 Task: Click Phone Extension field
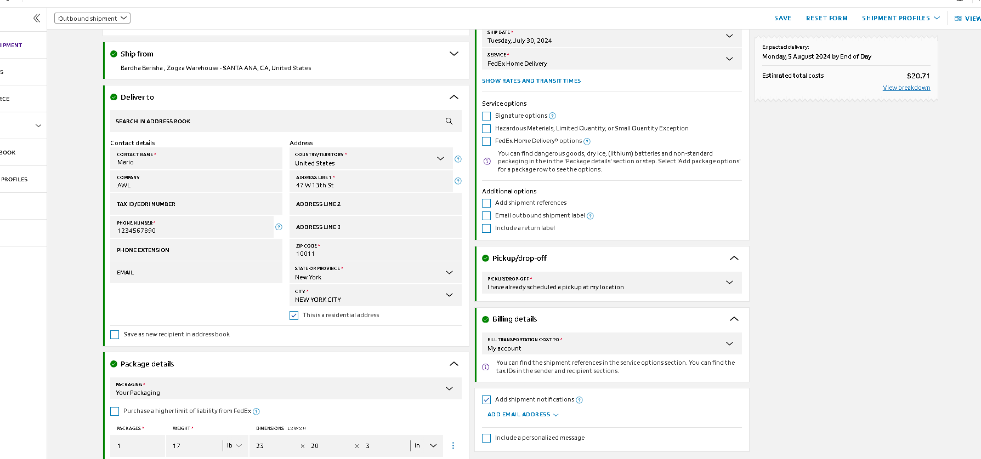click(x=196, y=250)
